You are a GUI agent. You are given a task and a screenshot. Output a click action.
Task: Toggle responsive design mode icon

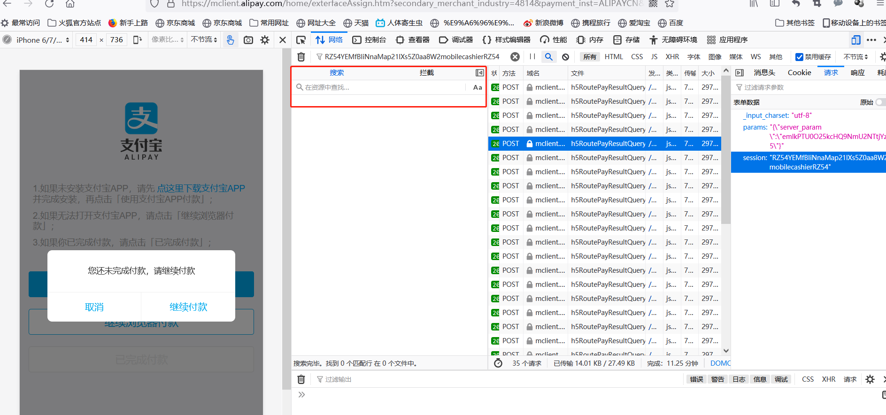coord(856,40)
